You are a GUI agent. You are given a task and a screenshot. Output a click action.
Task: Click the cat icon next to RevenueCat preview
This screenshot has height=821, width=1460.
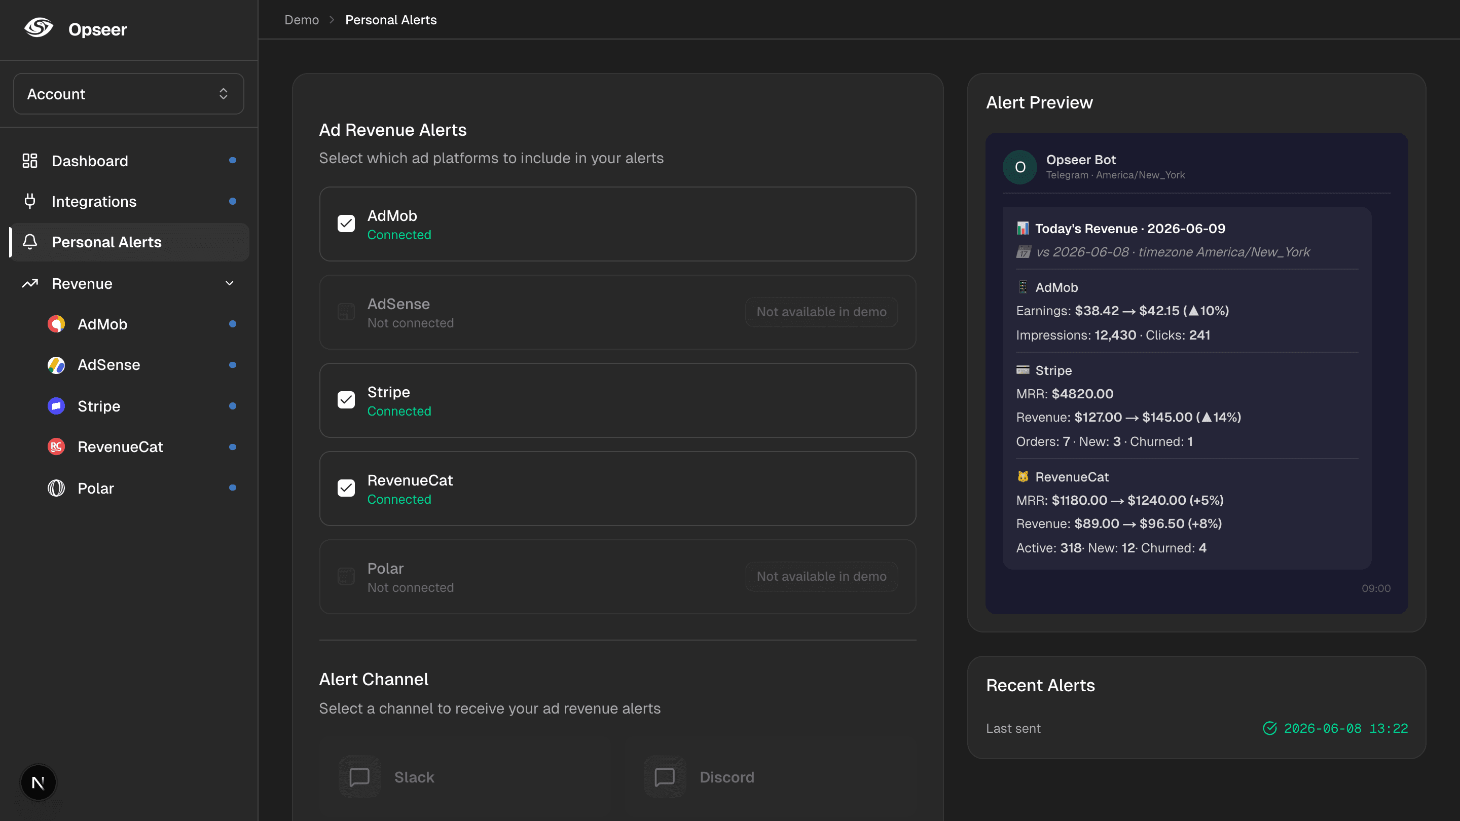[1023, 476]
